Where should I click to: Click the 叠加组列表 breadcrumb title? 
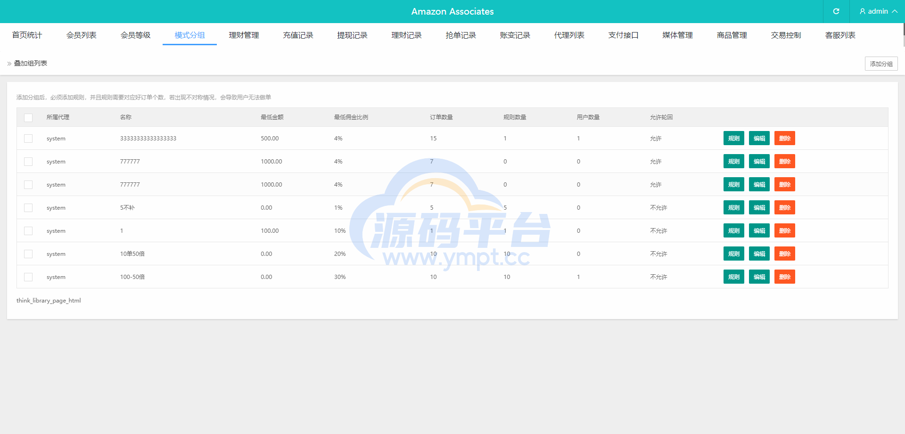(x=31, y=63)
